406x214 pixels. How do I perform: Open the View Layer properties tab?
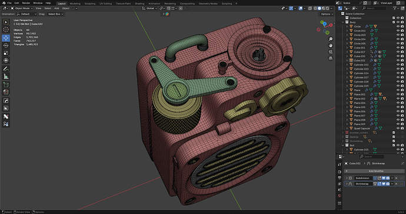point(340,184)
